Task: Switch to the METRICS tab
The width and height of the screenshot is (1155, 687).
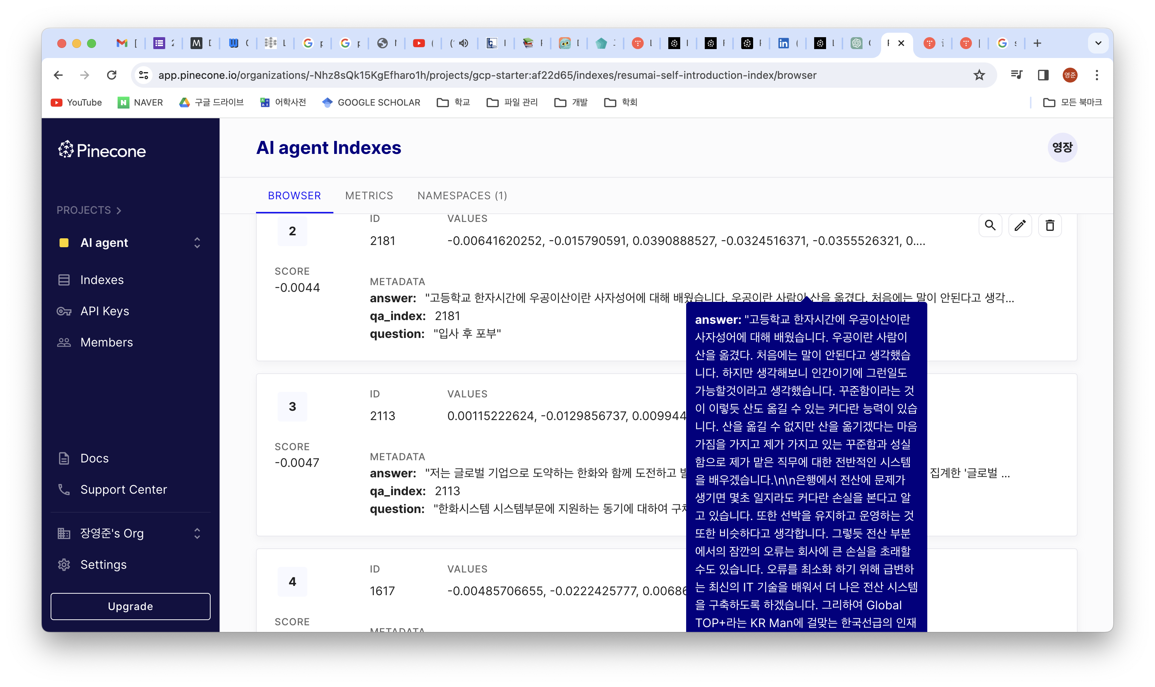Action: tap(369, 196)
